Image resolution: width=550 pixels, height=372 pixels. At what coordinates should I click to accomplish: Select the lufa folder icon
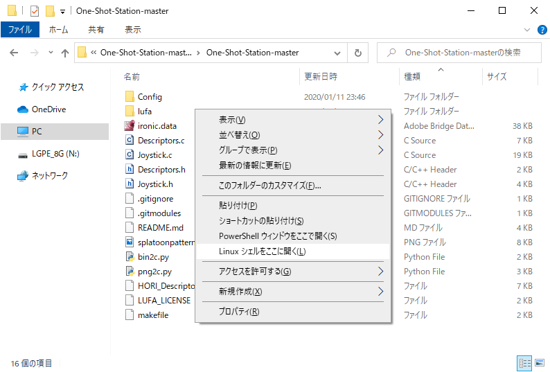tap(130, 112)
